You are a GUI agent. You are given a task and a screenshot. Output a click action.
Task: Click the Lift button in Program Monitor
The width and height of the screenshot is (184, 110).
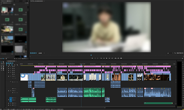[x=115, y=58]
